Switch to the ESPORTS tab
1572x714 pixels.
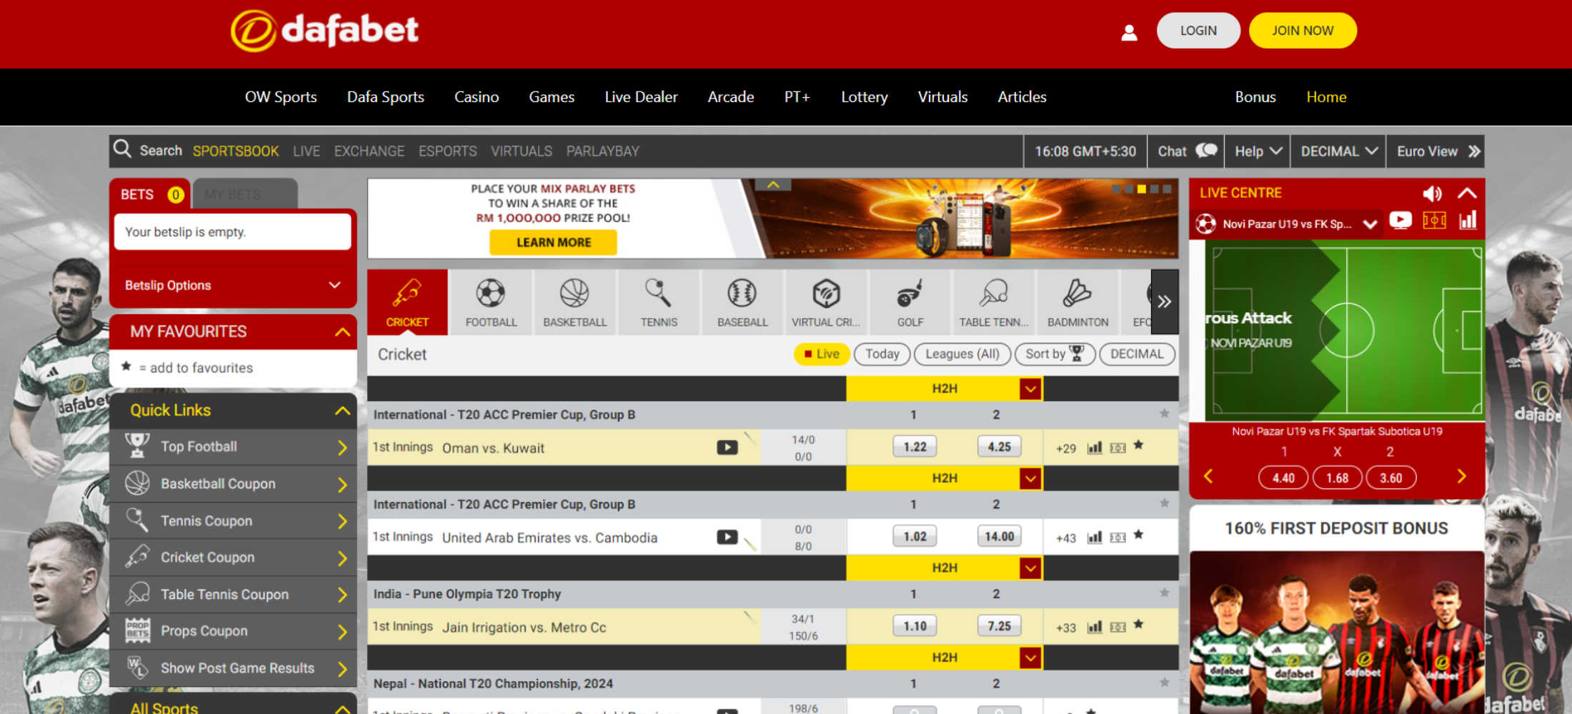447,151
